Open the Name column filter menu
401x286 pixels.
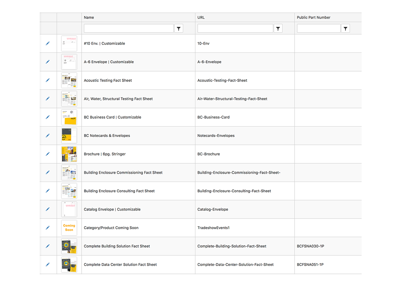coord(179,29)
